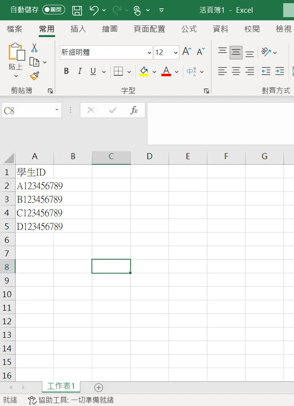Click the formula bar input area
The width and height of the screenshot is (294, 406).
220,124
